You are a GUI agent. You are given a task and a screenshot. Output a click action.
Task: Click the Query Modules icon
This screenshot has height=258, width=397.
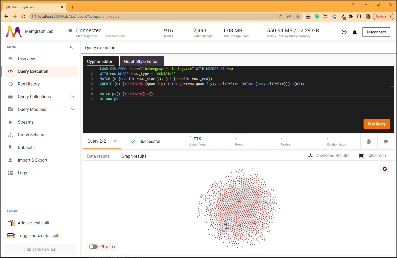tap(10, 109)
